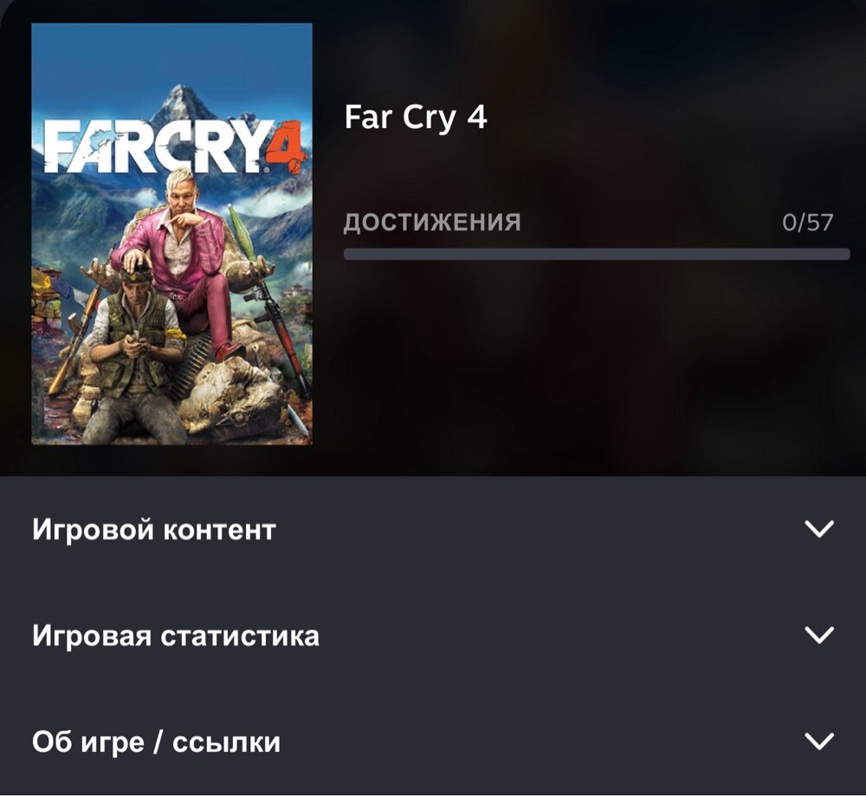The width and height of the screenshot is (866, 796).
Task: Open the Far Cry 4 cover art
Action: click(x=171, y=234)
